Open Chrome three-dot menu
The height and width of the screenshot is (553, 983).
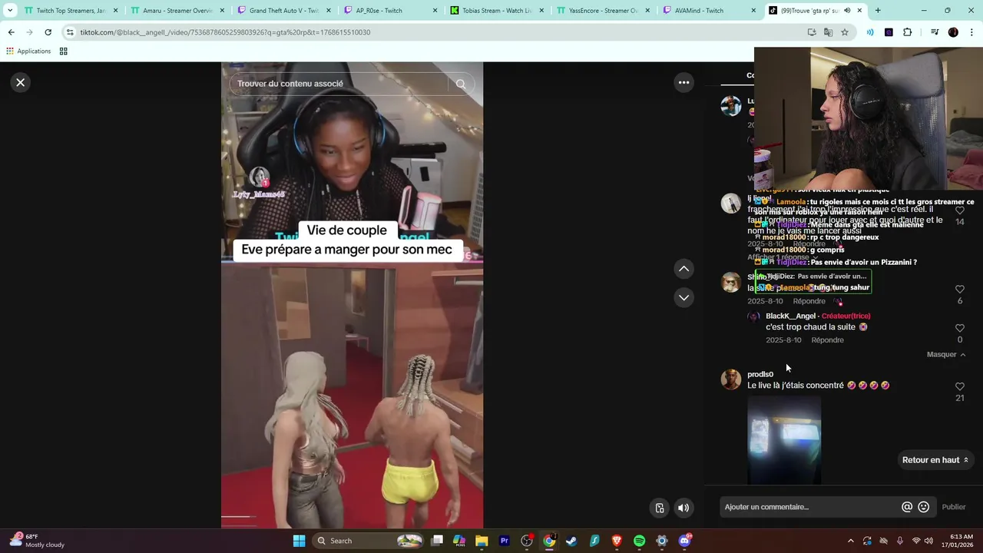(971, 32)
